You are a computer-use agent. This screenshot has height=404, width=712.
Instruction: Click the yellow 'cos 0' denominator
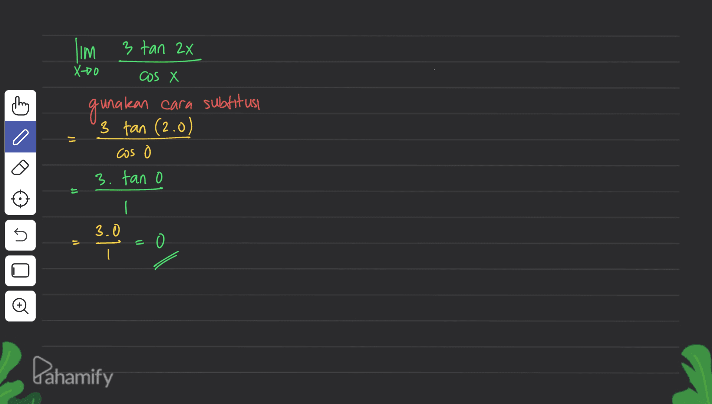coord(134,152)
